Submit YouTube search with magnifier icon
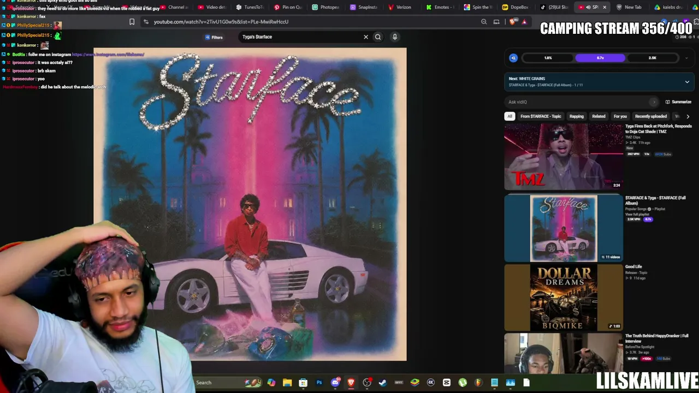Screen dimensions: 699x393 pyautogui.click(x=378, y=37)
